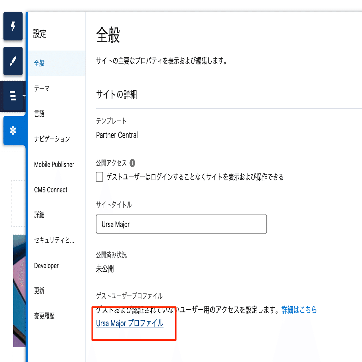Click the サイトの詳細 section heading

tap(116, 95)
